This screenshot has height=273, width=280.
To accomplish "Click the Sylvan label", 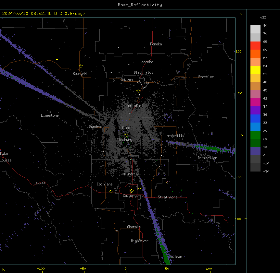I will click(127, 79).
